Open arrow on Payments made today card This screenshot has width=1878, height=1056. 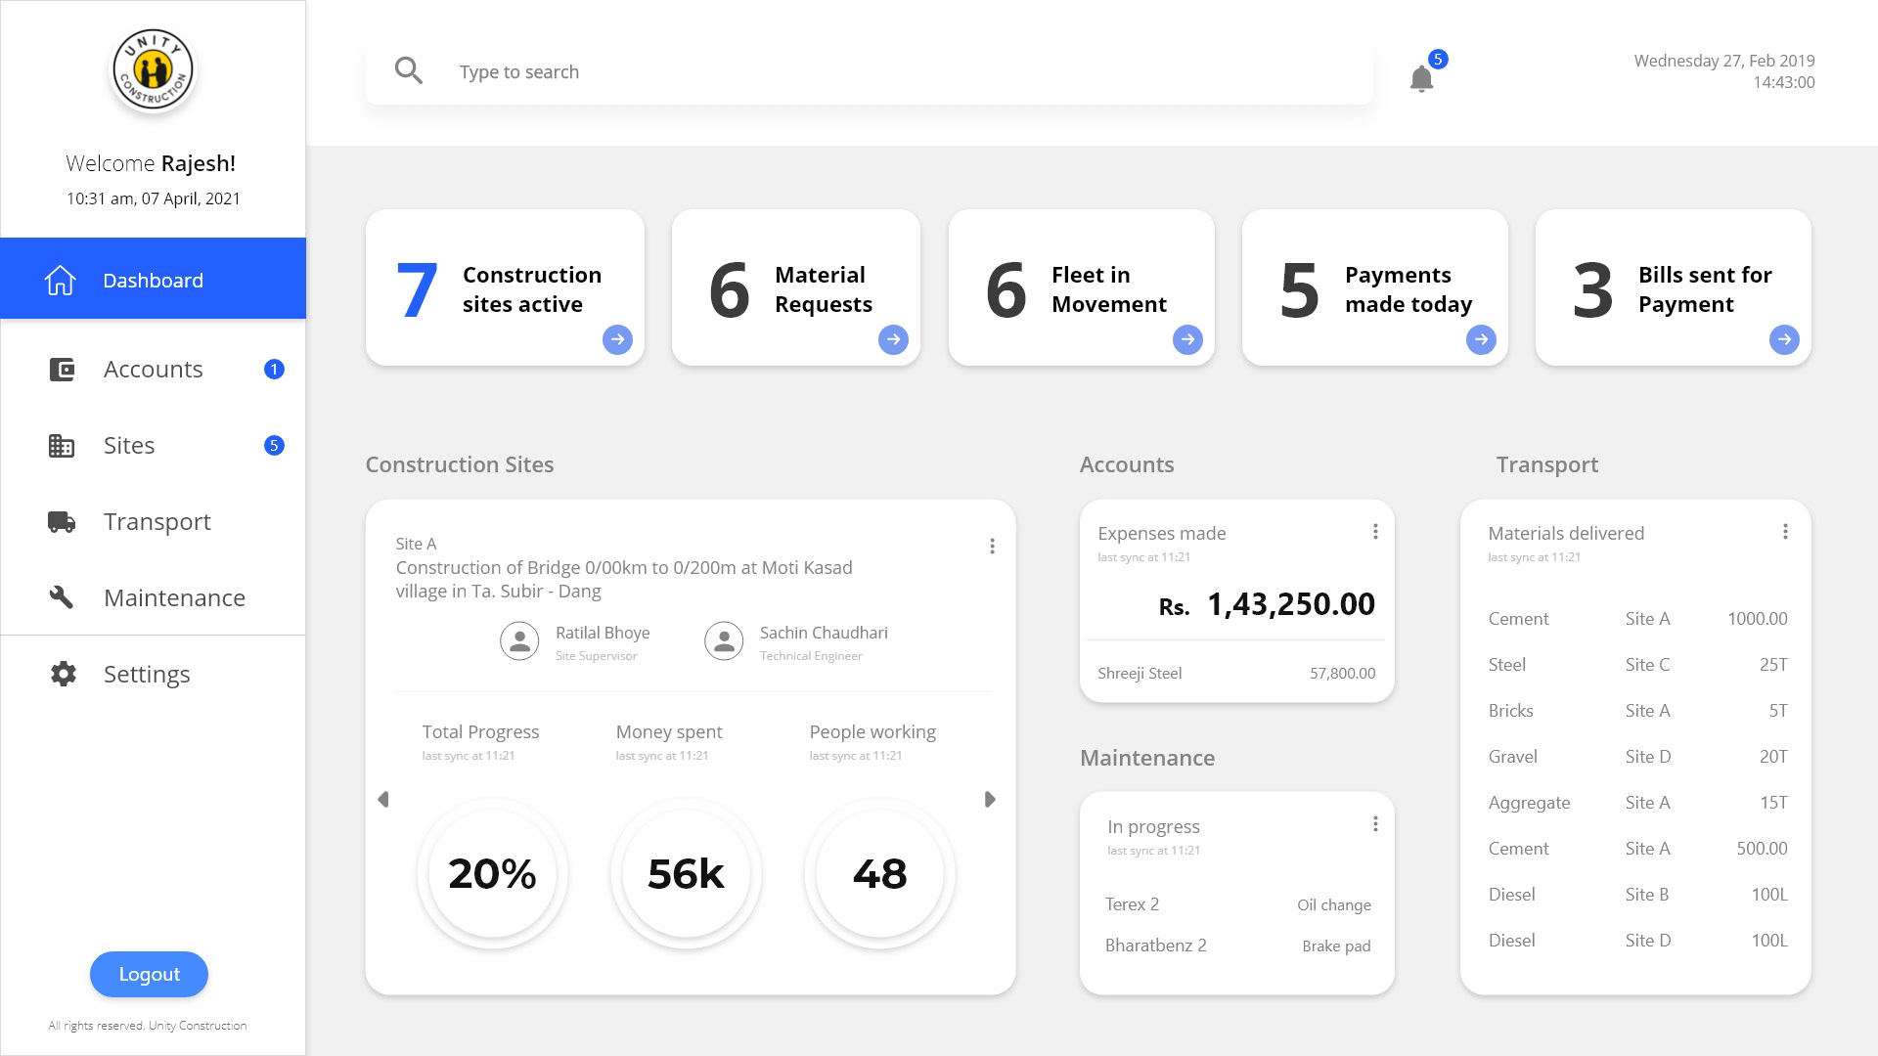1481,339
